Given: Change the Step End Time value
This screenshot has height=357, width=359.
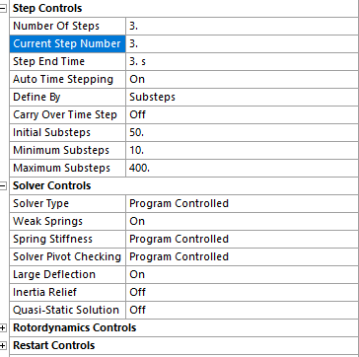Looking at the screenshot, I should click(243, 62).
